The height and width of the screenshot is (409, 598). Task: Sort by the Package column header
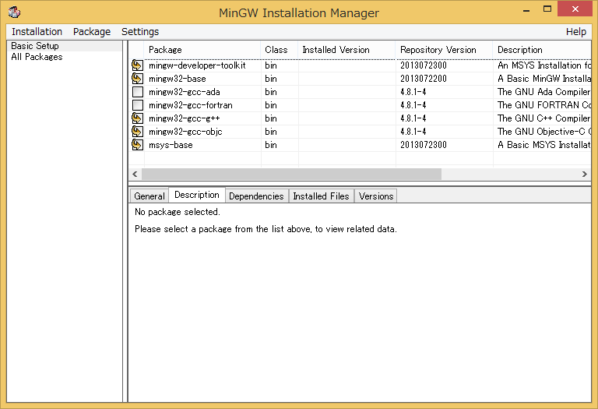(202, 50)
